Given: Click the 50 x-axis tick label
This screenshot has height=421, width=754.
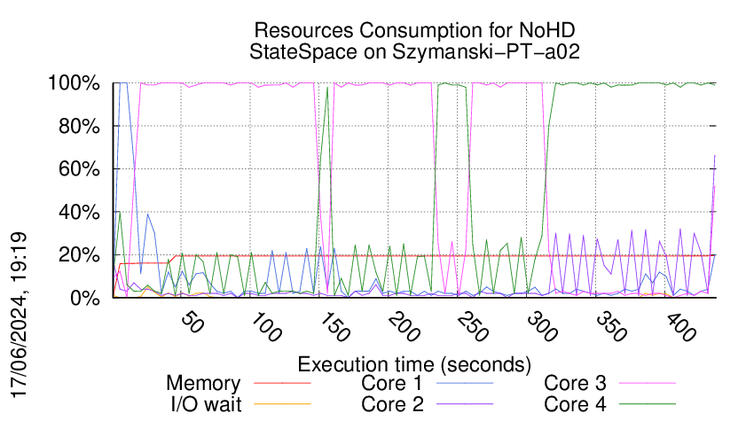Looking at the screenshot, I should click(192, 324).
